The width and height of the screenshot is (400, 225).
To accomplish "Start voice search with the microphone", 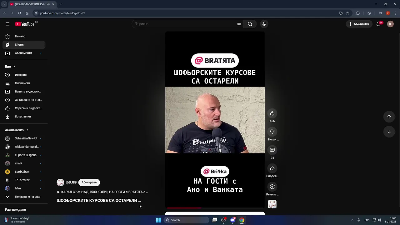I will (x=264, y=24).
